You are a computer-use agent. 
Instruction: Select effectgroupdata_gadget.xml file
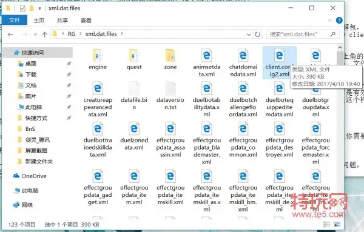coord(98,187)
